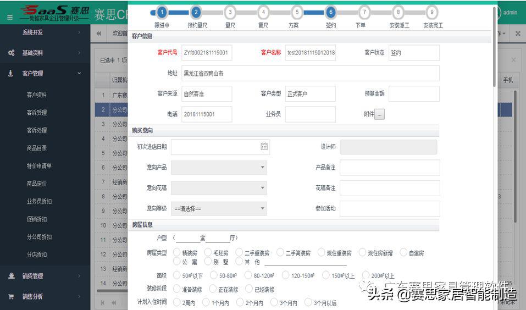
Task: Open calendar picker for 初次进店日期
Action: pyautogui.click(x=264, y=146)
